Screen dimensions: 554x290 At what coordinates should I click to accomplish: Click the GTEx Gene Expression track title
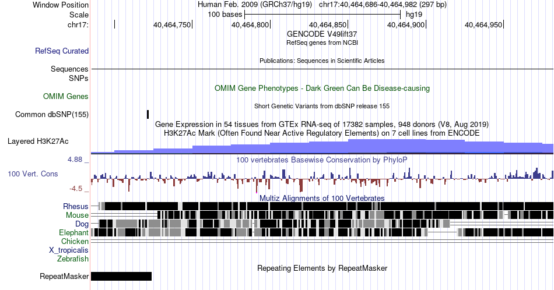pos(322,125)
